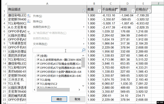This screenshot has width=164, height=104.
Task: Click filter list scroll right arrow
Action: (x=79, y=90)
